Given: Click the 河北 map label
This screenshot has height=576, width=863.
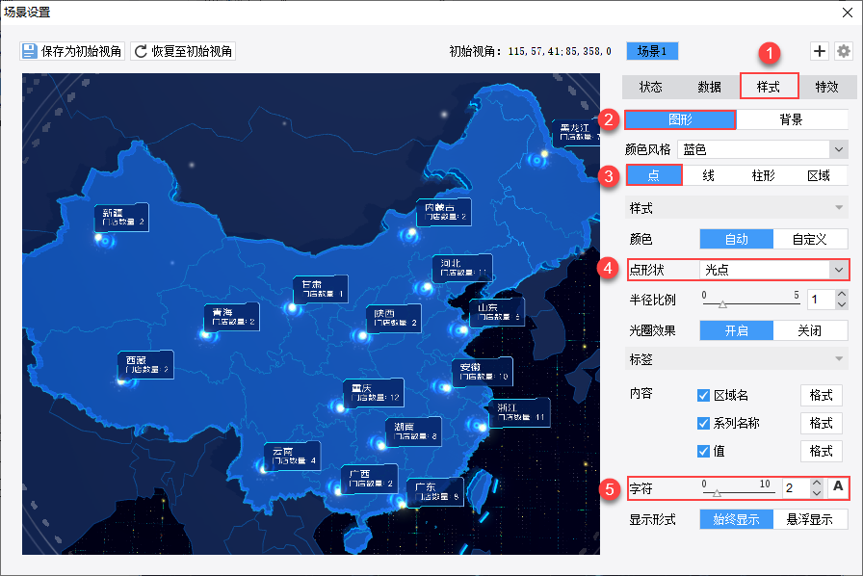Looking at the screenshot, I should [462, 268].
